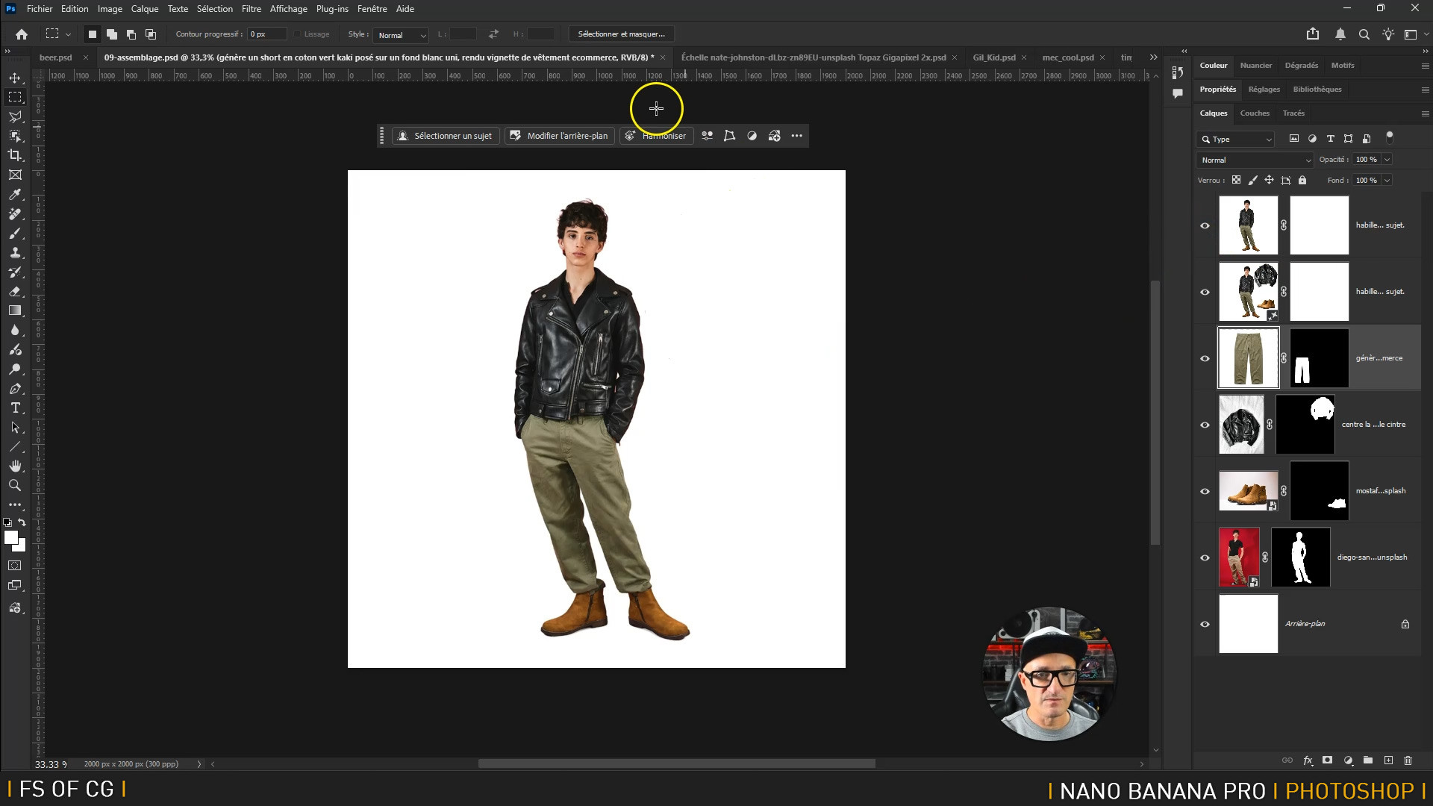Select the Horizontal Type tool
This screenshot has height=806, width=1433.
click(x=15, y=408)
